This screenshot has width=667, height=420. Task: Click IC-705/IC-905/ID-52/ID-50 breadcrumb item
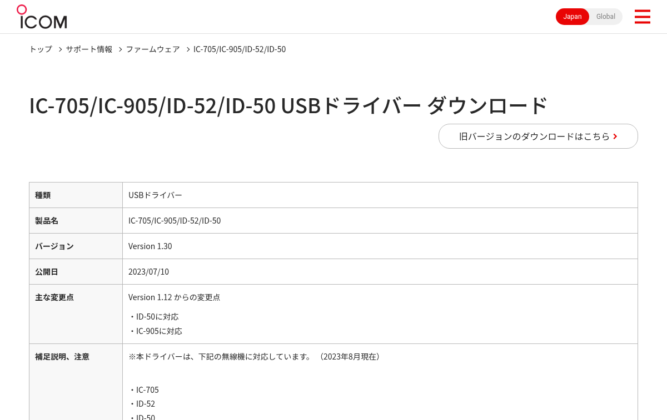click(x=240, y=49)
